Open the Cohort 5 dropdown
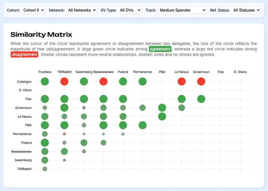 (x=33, y=10)
